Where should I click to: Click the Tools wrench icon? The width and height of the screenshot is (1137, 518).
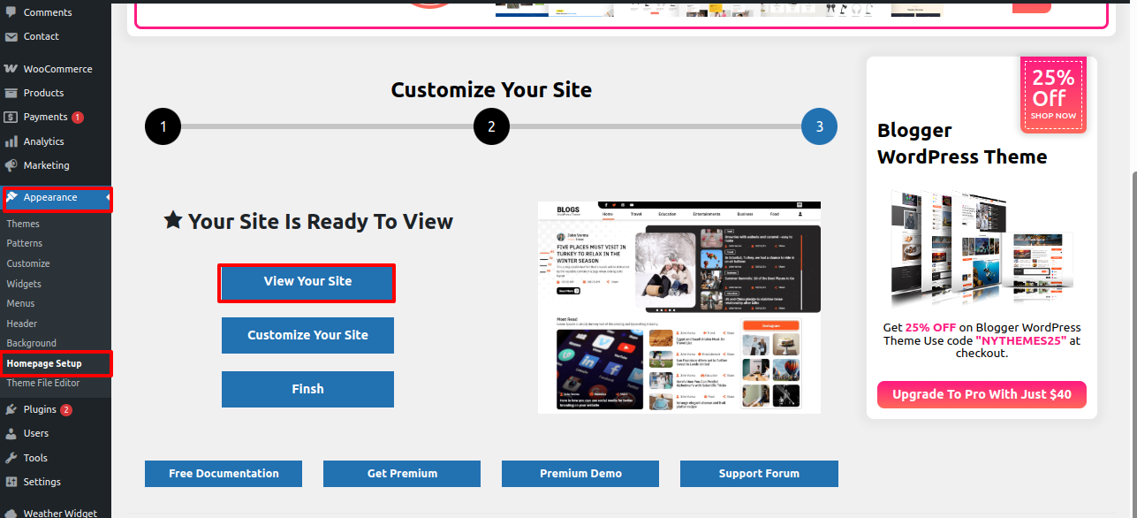coord(11,458)
